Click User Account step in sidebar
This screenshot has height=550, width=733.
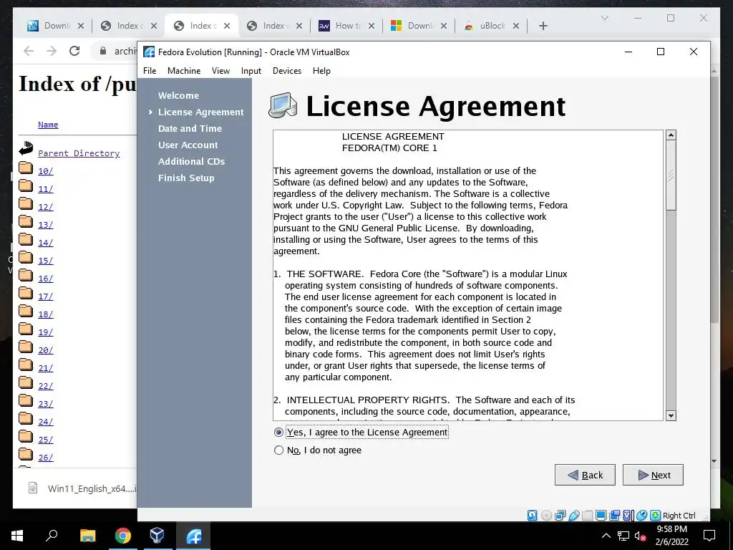188,145
